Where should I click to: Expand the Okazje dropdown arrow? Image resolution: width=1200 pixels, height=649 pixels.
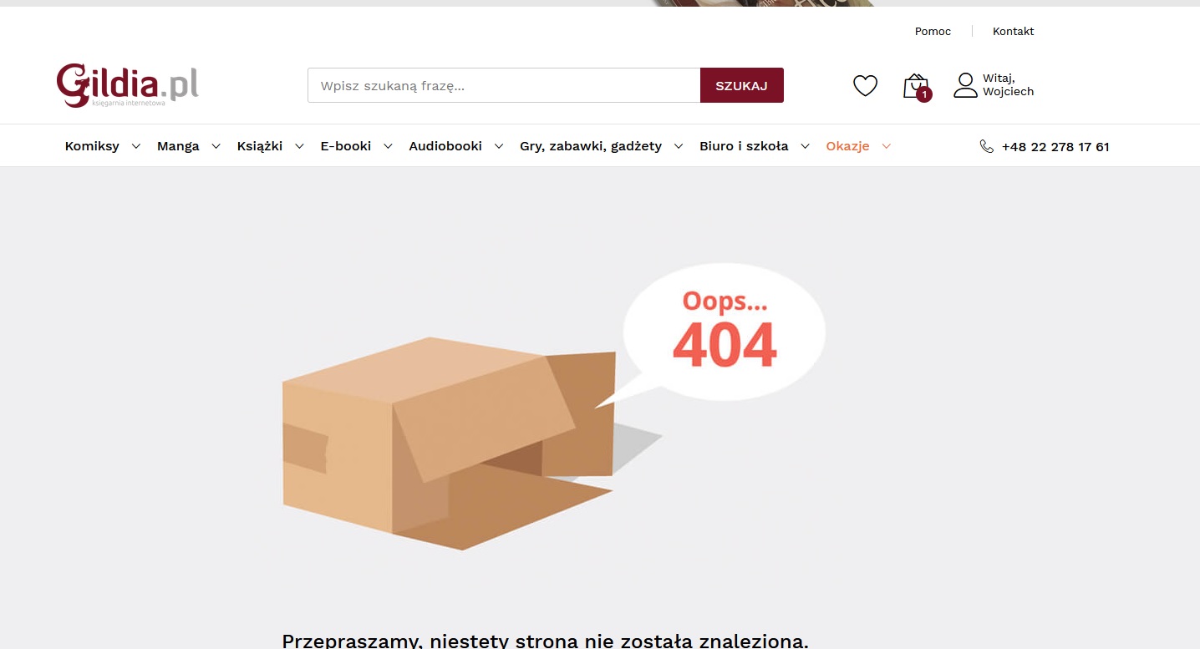click(x=887, y=146)
